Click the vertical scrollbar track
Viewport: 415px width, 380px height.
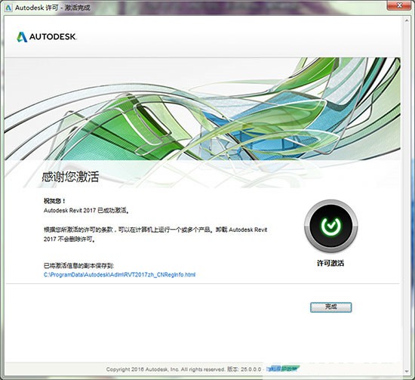(407, 196)
